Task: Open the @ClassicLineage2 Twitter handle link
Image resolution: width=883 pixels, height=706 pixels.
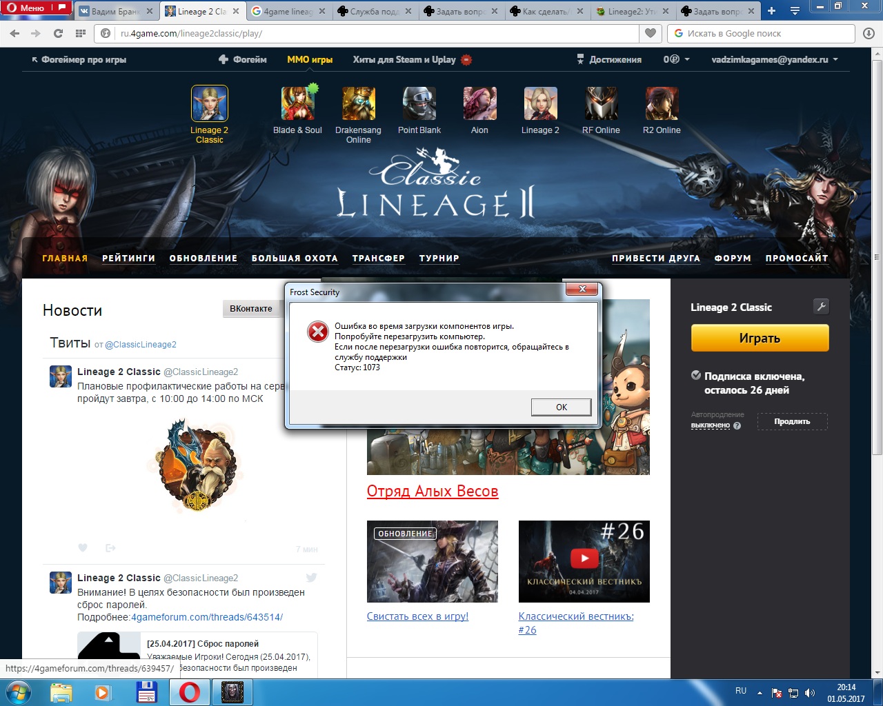Action: (141, 345)
